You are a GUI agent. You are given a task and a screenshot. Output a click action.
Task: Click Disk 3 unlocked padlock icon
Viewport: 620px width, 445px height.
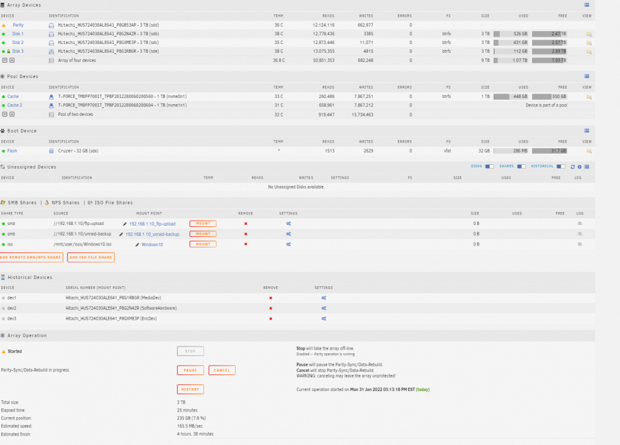point(9,51)
